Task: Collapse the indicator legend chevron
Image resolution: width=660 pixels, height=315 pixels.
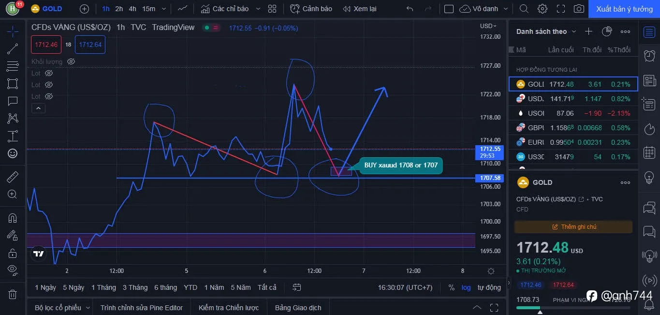Action: [38, 108]
